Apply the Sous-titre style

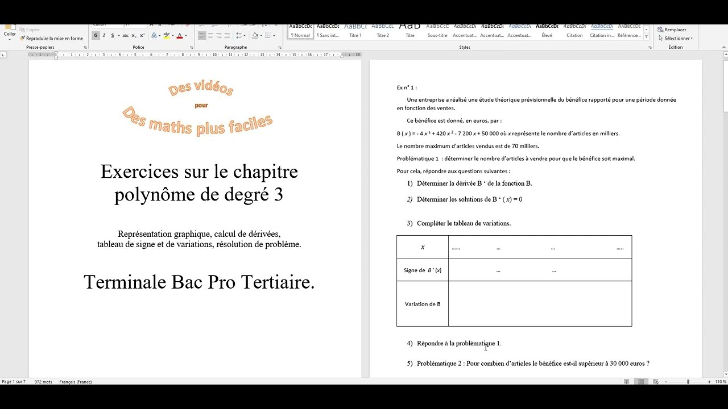tap(437, 31)
